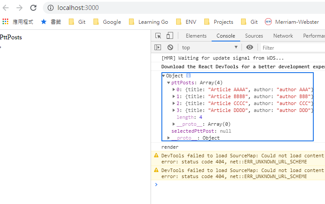
Task: Switch to the Elements tab
Action: [x=196, y=36]
